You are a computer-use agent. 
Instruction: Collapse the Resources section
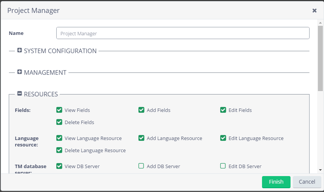pos(20,94)
